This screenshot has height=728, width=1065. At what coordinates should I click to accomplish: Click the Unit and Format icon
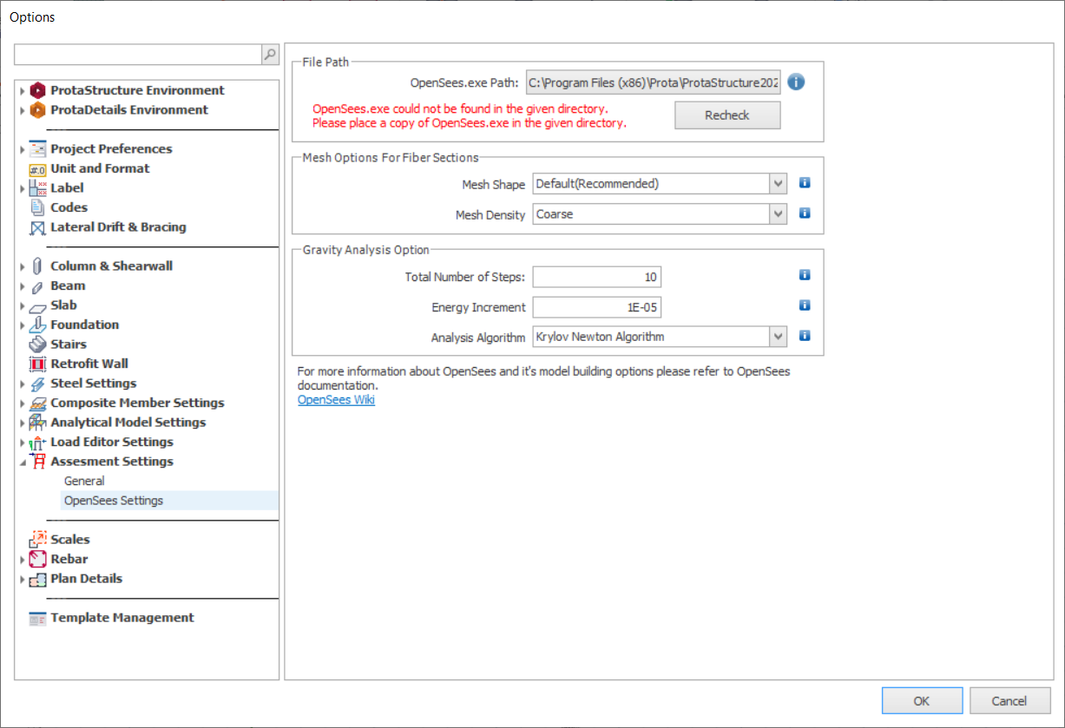coord(36,168)
